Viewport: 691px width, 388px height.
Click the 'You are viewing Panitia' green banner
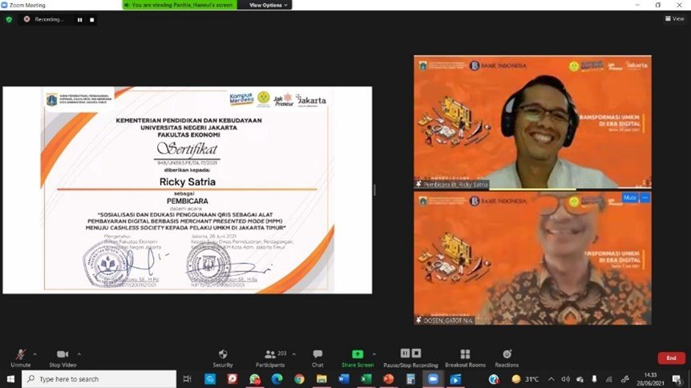coord(180,5)
